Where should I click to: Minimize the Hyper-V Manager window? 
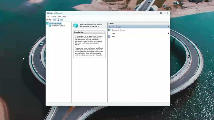[x=155, y=13]
